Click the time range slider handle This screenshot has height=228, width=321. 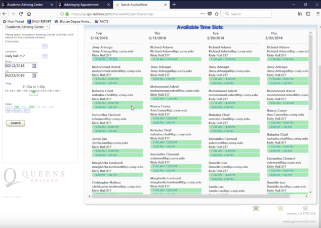tap(31, 94)
